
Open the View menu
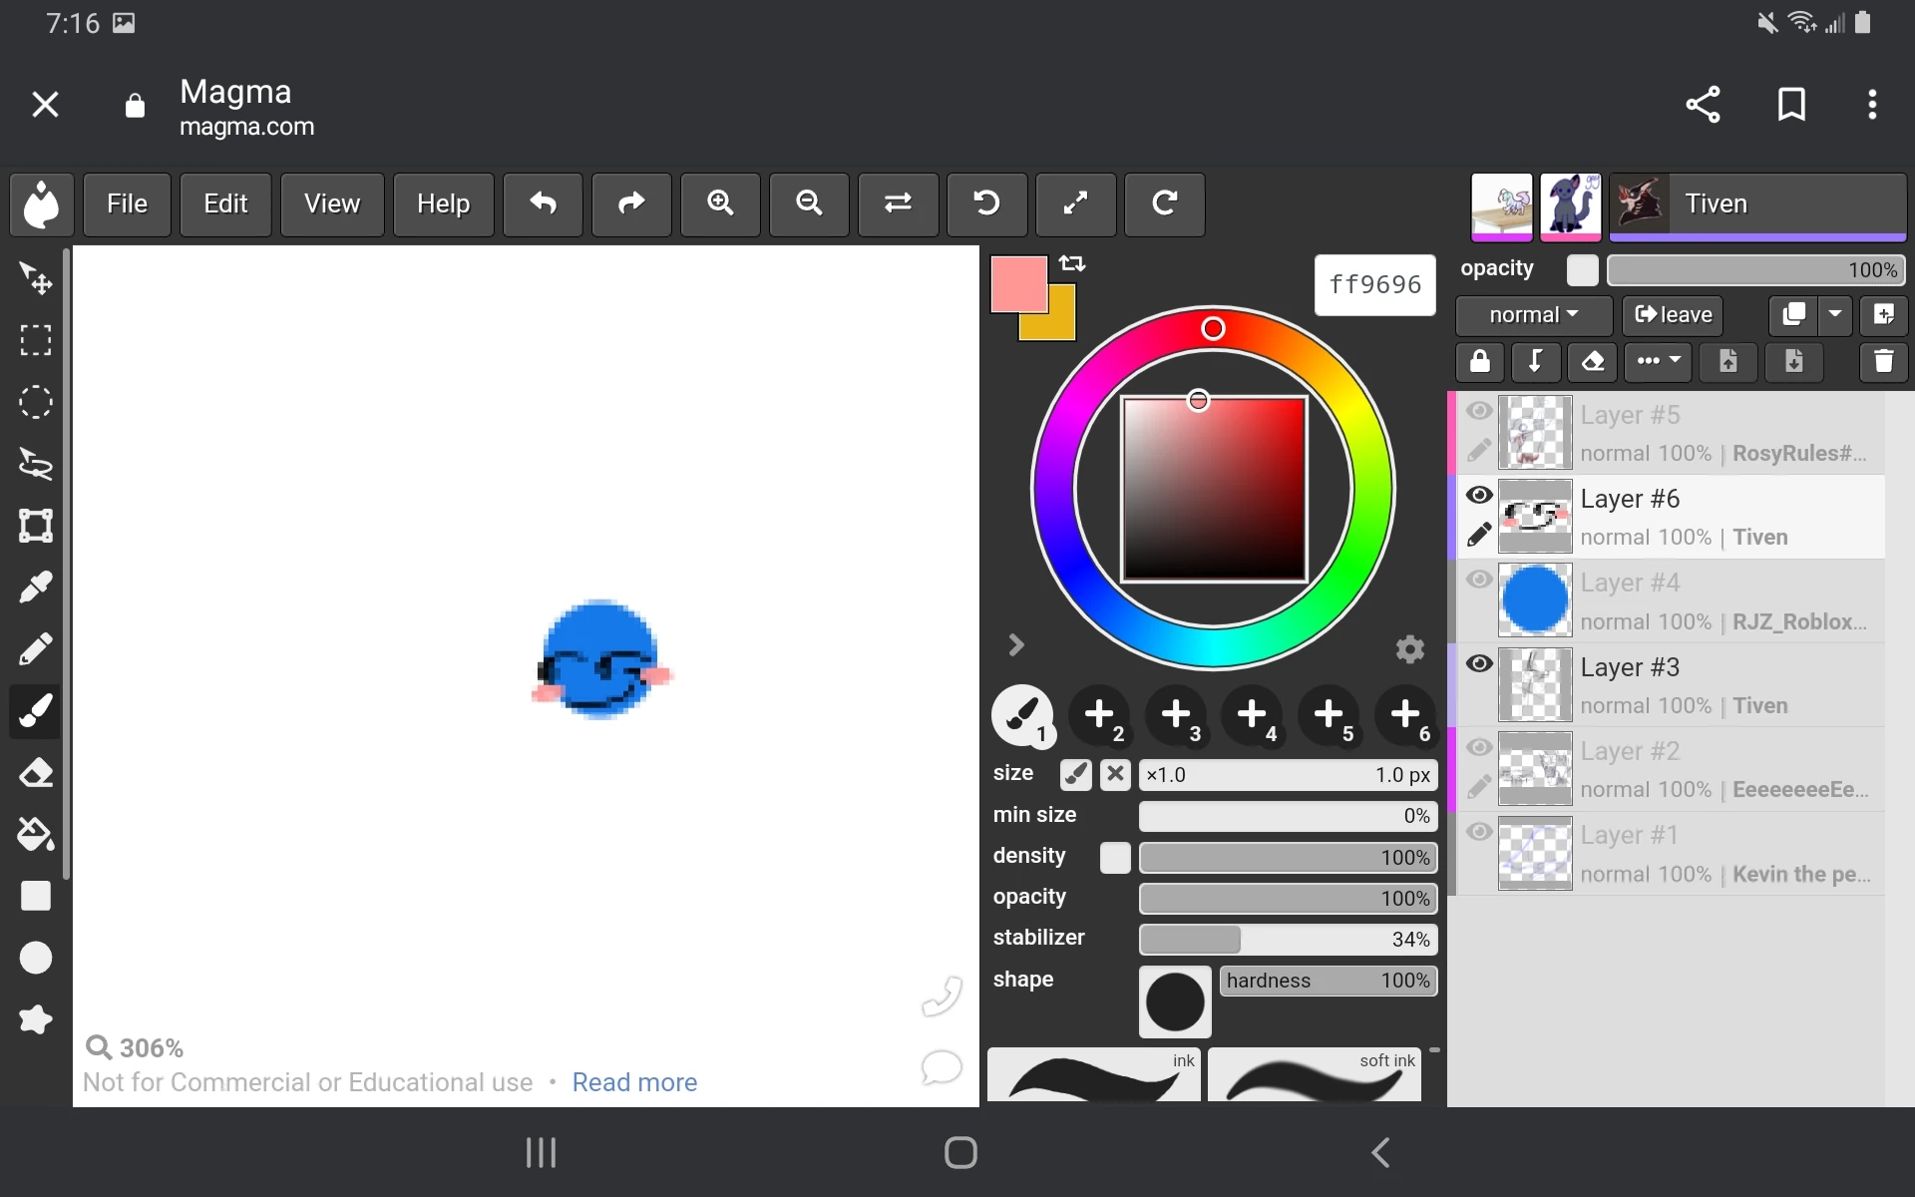tap(331, 204)
